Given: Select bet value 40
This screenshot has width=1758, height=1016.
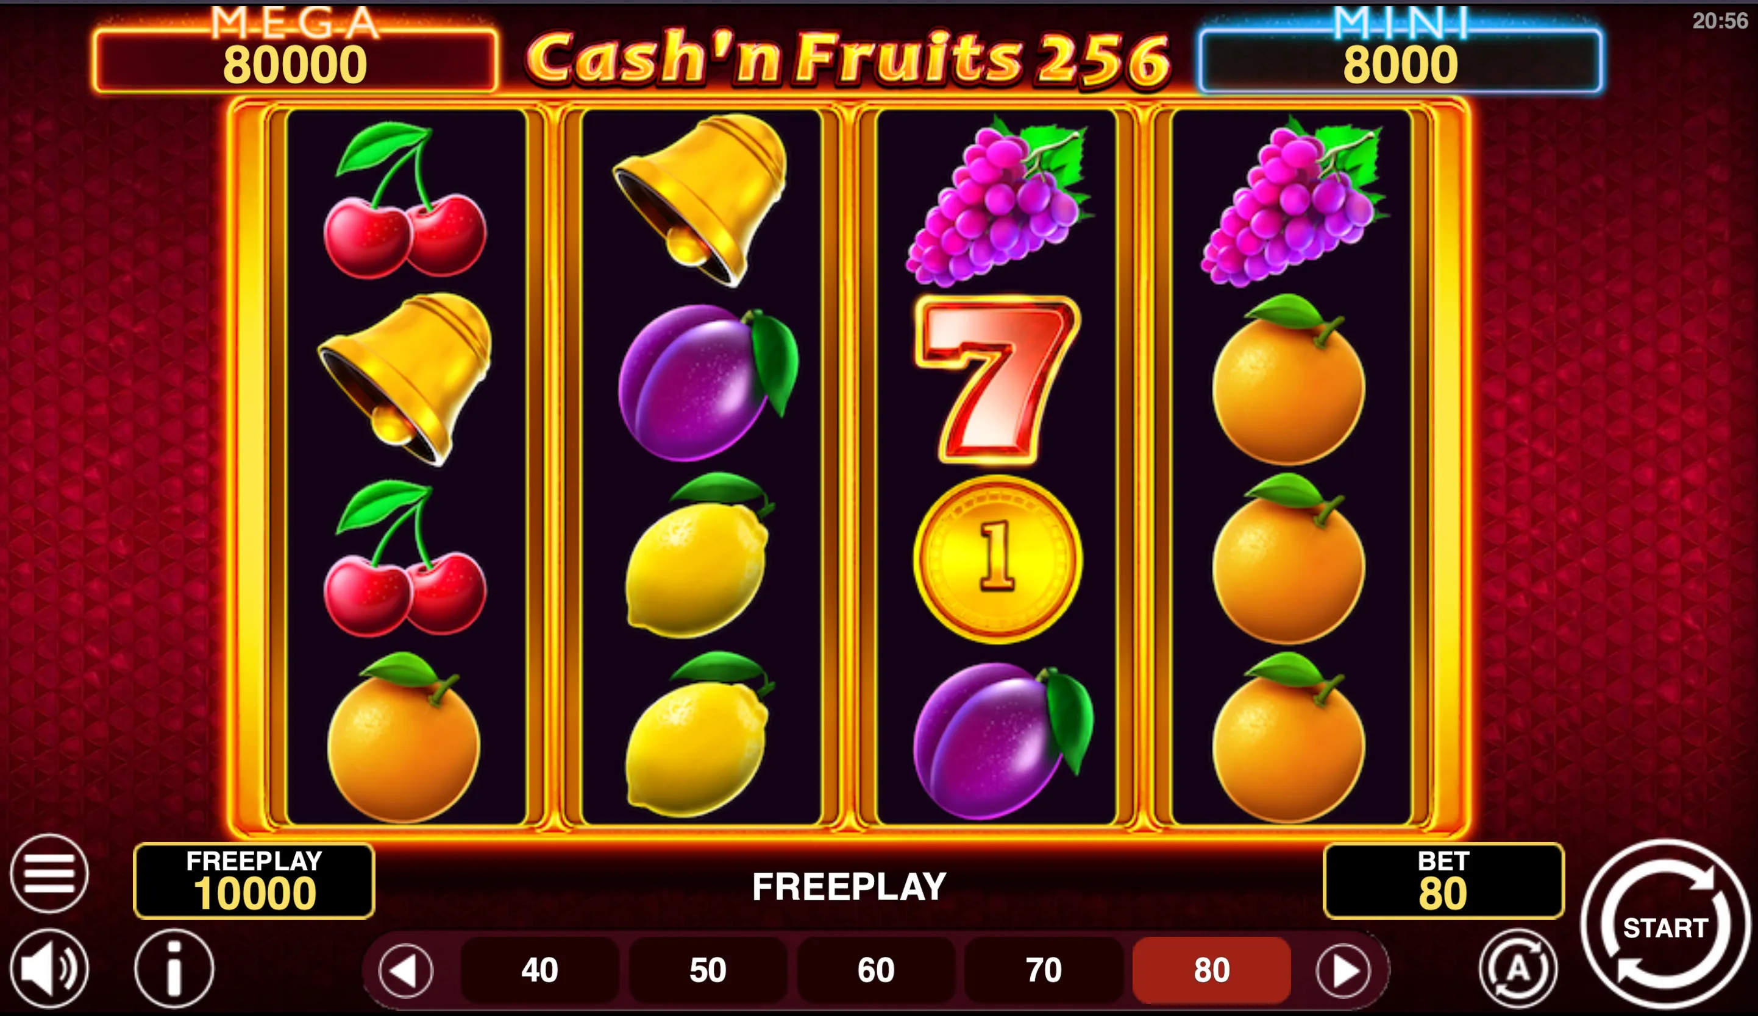Looking at the screenshot, I should (x=539, y=970).
